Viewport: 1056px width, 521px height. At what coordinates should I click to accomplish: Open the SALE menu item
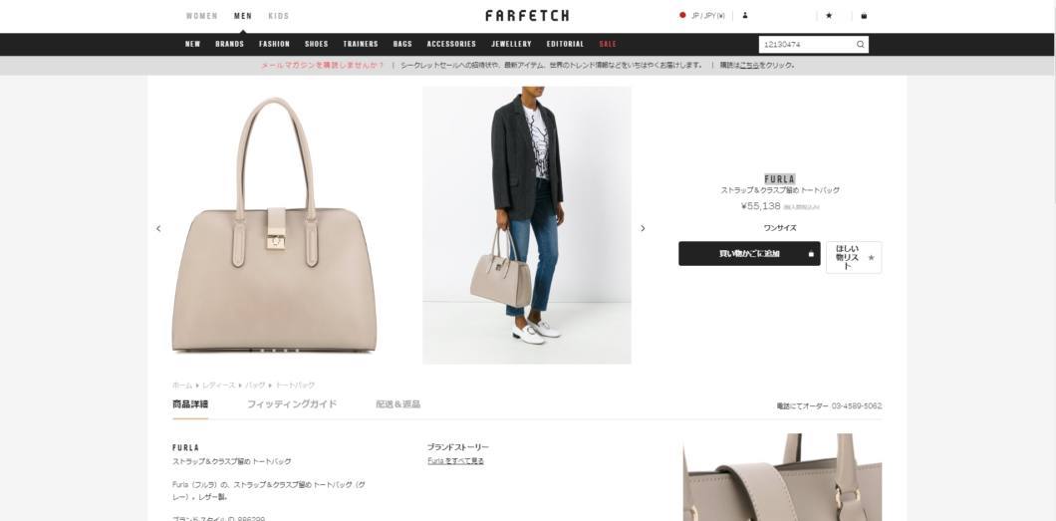pyautogui.click(x=608, y=44)
